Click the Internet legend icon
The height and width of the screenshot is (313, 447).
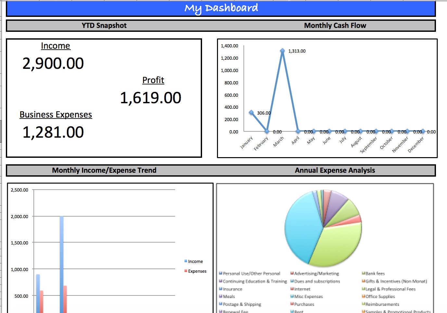point(292,289)
